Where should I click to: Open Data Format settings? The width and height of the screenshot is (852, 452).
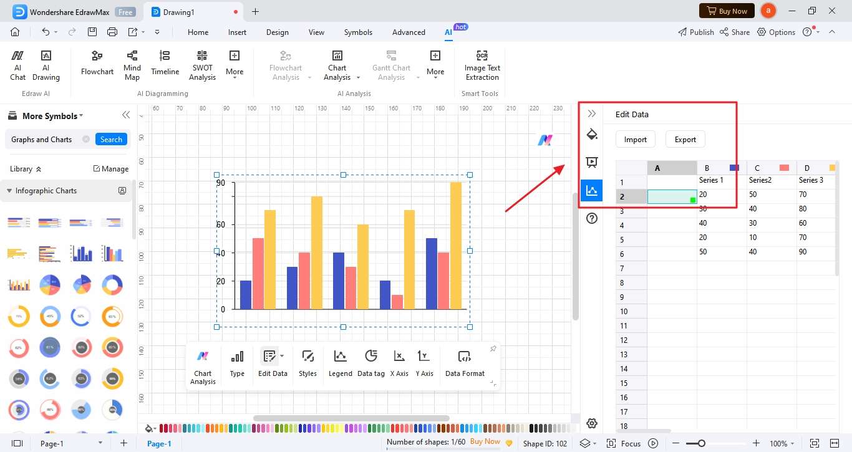pyautogui.click(x=465, y=363)
